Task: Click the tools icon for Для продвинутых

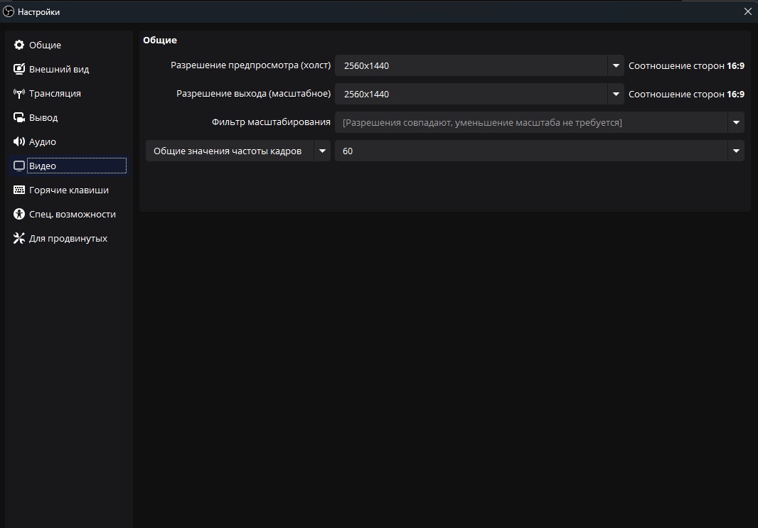Action: [19, 238]
